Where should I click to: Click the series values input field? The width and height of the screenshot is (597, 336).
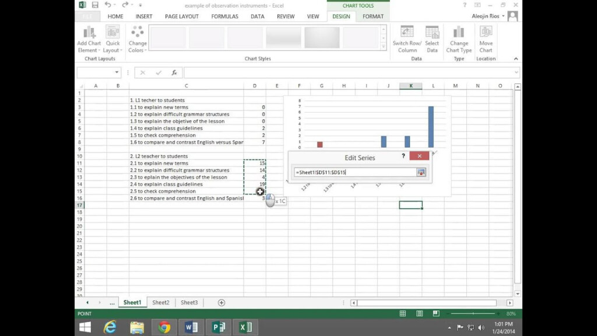click(x=354, y=173)
